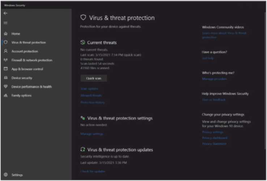Image resolution: width=267 pixels, height=181 pixels.
Task: Open App & browser control page
Action: click(27, 69)
